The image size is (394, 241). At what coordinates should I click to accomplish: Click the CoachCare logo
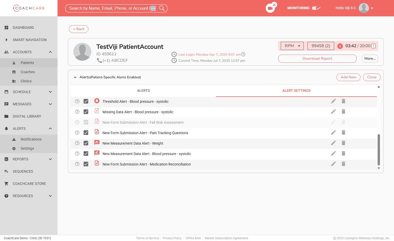29,8
